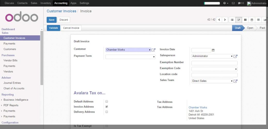Save the invoice
Viewport: 268px width, 129px height.
(52, 20)
